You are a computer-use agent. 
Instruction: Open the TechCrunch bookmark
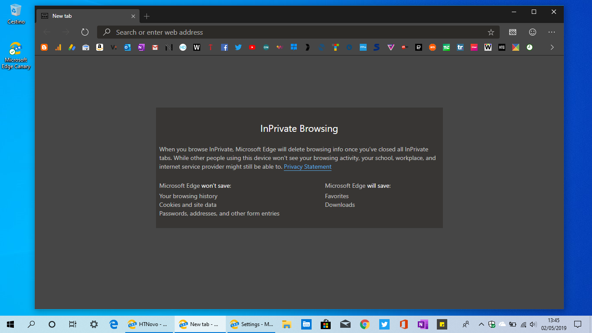click(446, 47)
